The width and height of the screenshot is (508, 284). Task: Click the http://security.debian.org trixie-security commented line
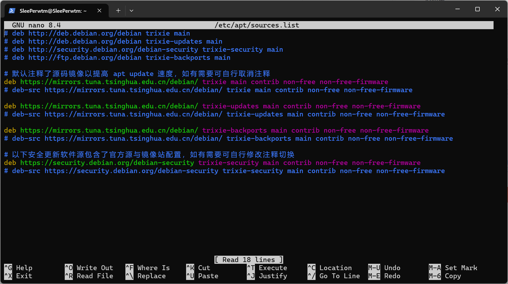144,49
